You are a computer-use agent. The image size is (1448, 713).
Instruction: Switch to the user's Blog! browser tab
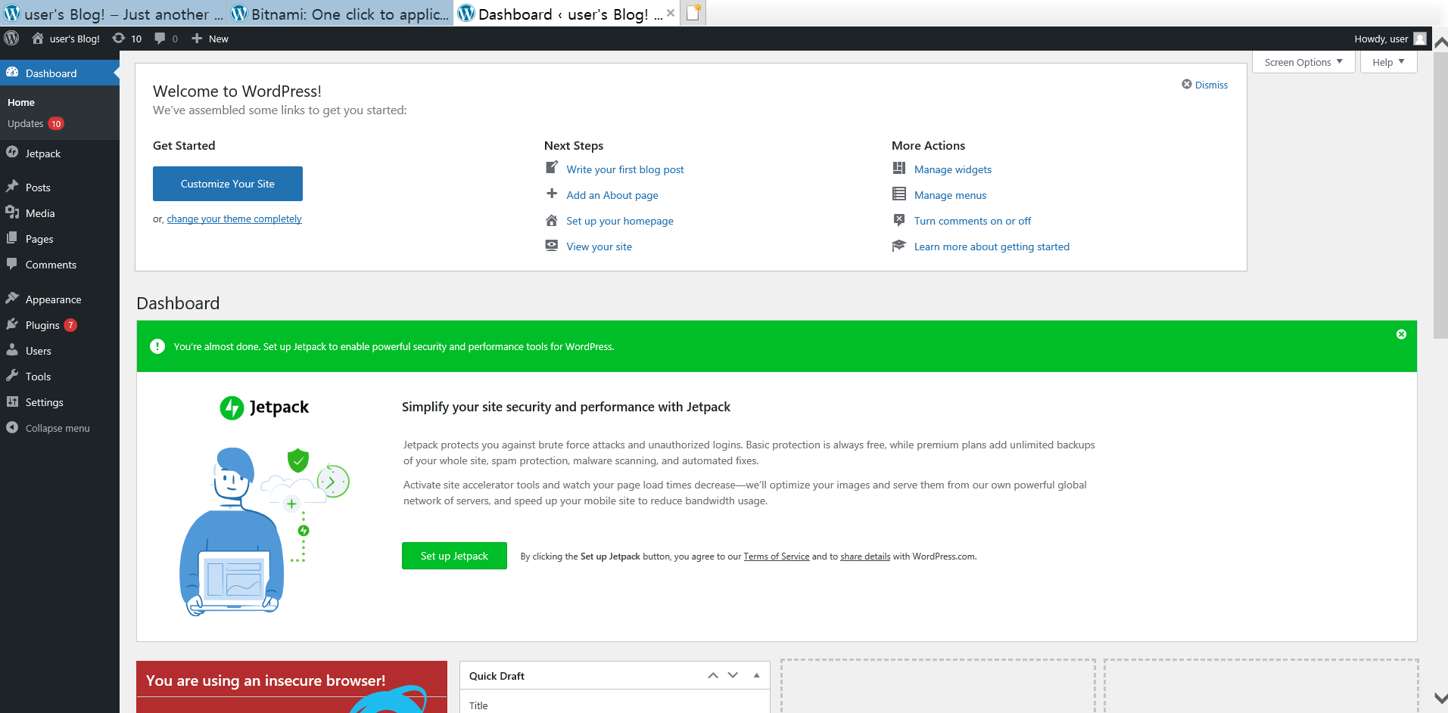tap(113, 14)
